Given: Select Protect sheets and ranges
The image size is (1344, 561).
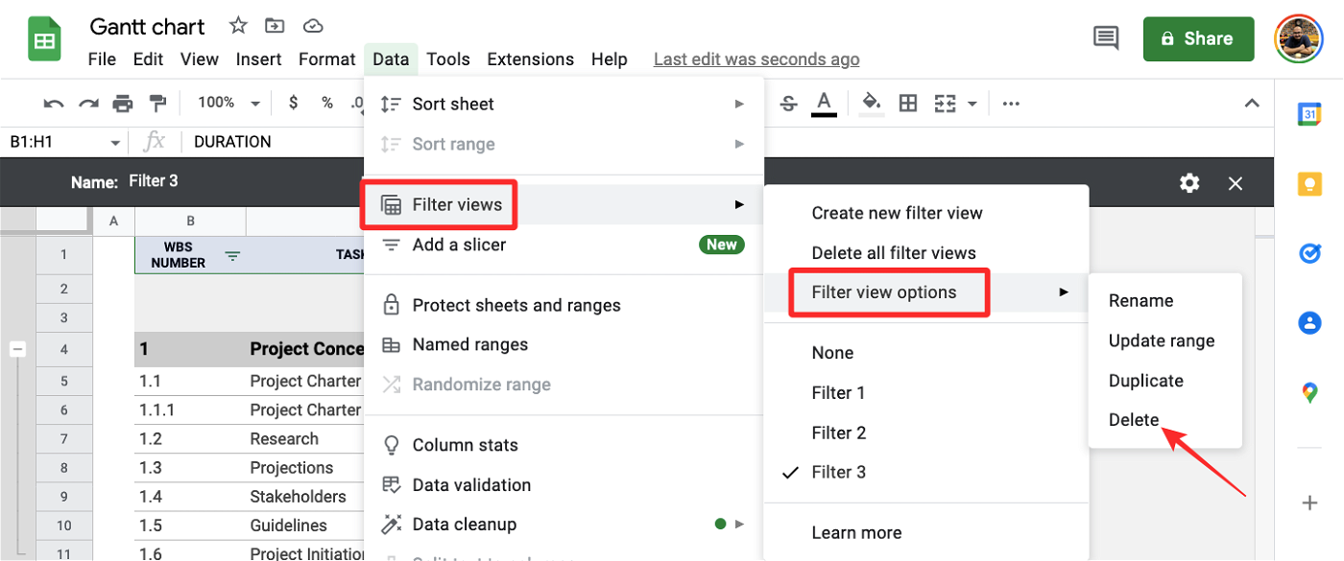Looking at the screenshot, I should [564, 305].
